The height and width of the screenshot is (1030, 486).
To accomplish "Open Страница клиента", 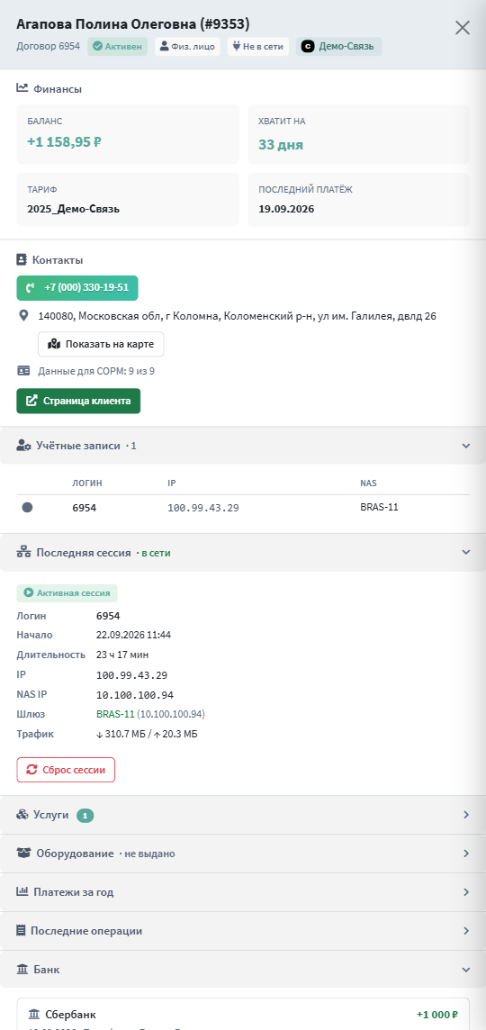I will point(78,401).
